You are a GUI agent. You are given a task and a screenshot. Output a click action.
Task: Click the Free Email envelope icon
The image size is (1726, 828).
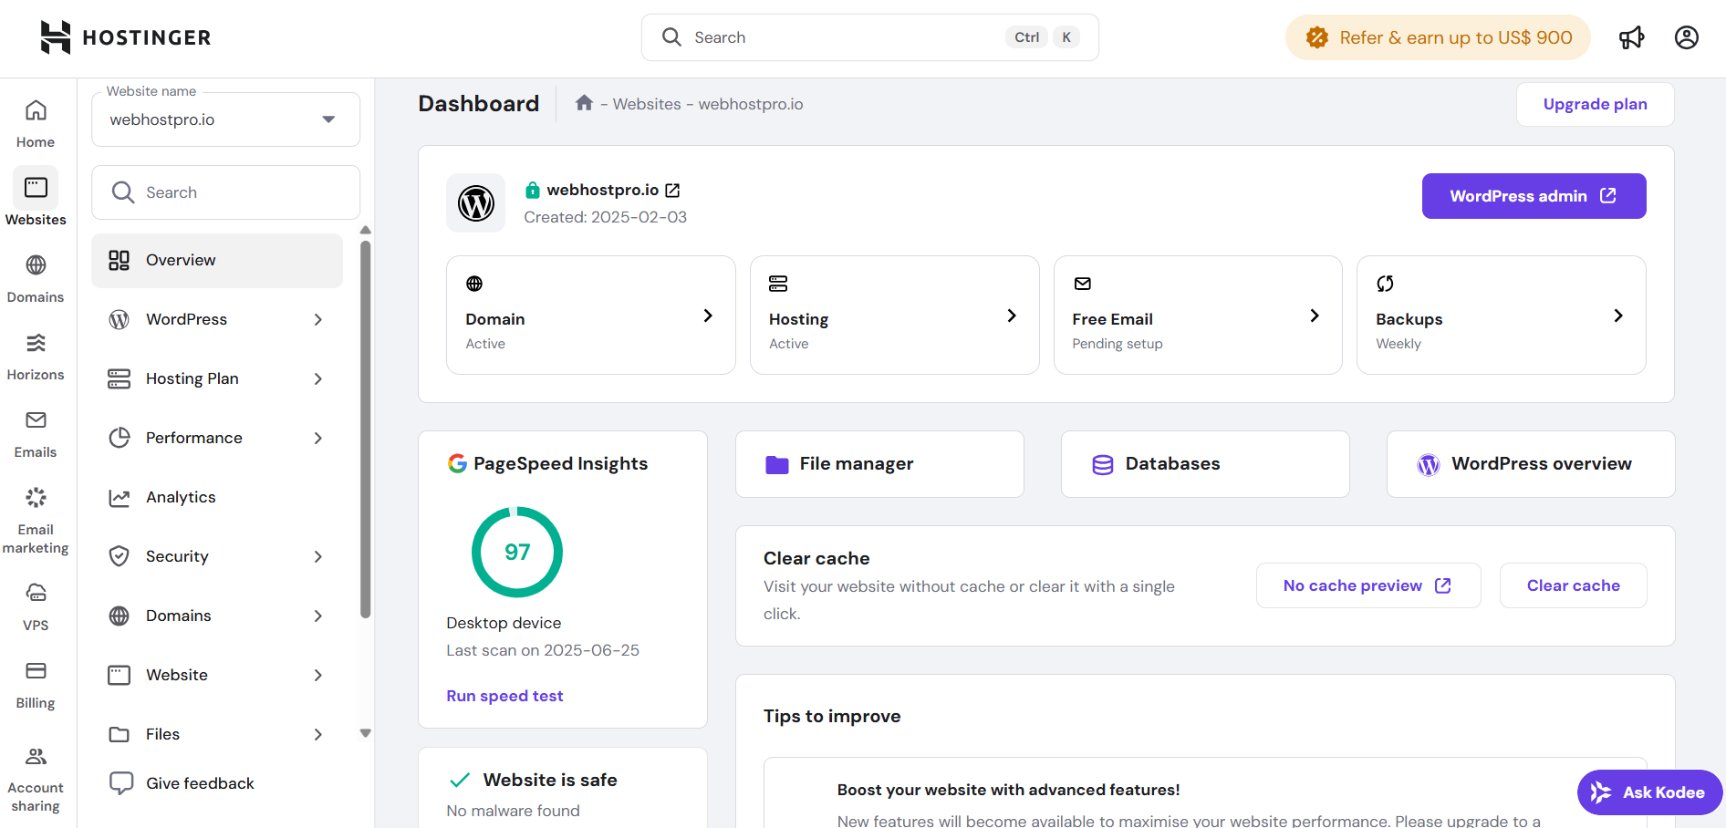[x=1083, y=284]
